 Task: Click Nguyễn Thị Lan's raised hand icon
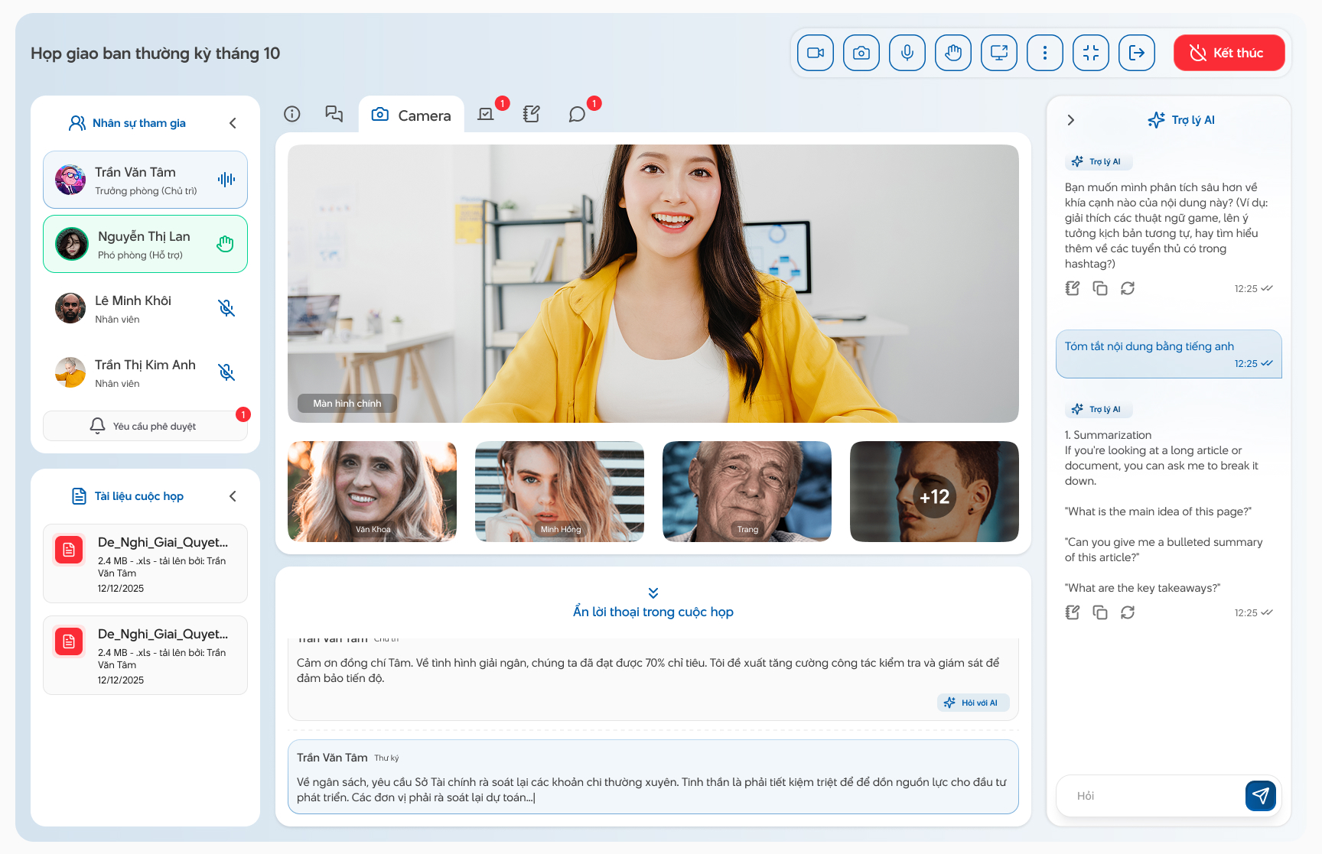(225, 244)
